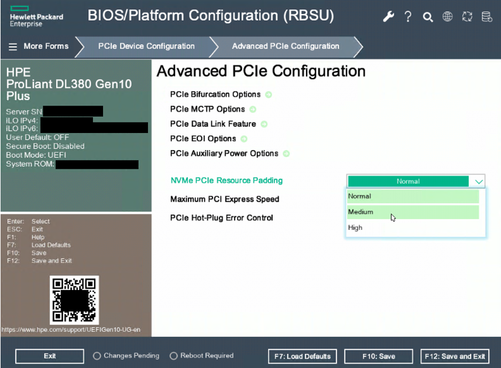Click the virtual media icon at top right
The width and height of the screenshot is (501, 368).
[486, 16]
